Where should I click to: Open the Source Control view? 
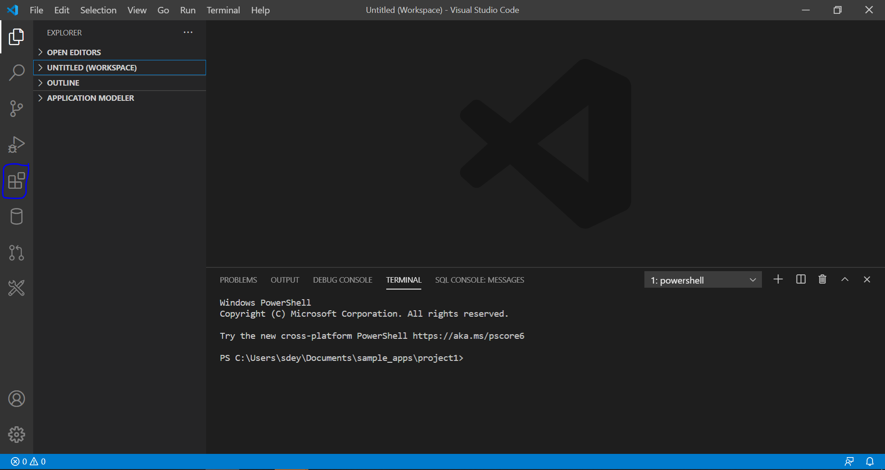[x=16, y=108]
